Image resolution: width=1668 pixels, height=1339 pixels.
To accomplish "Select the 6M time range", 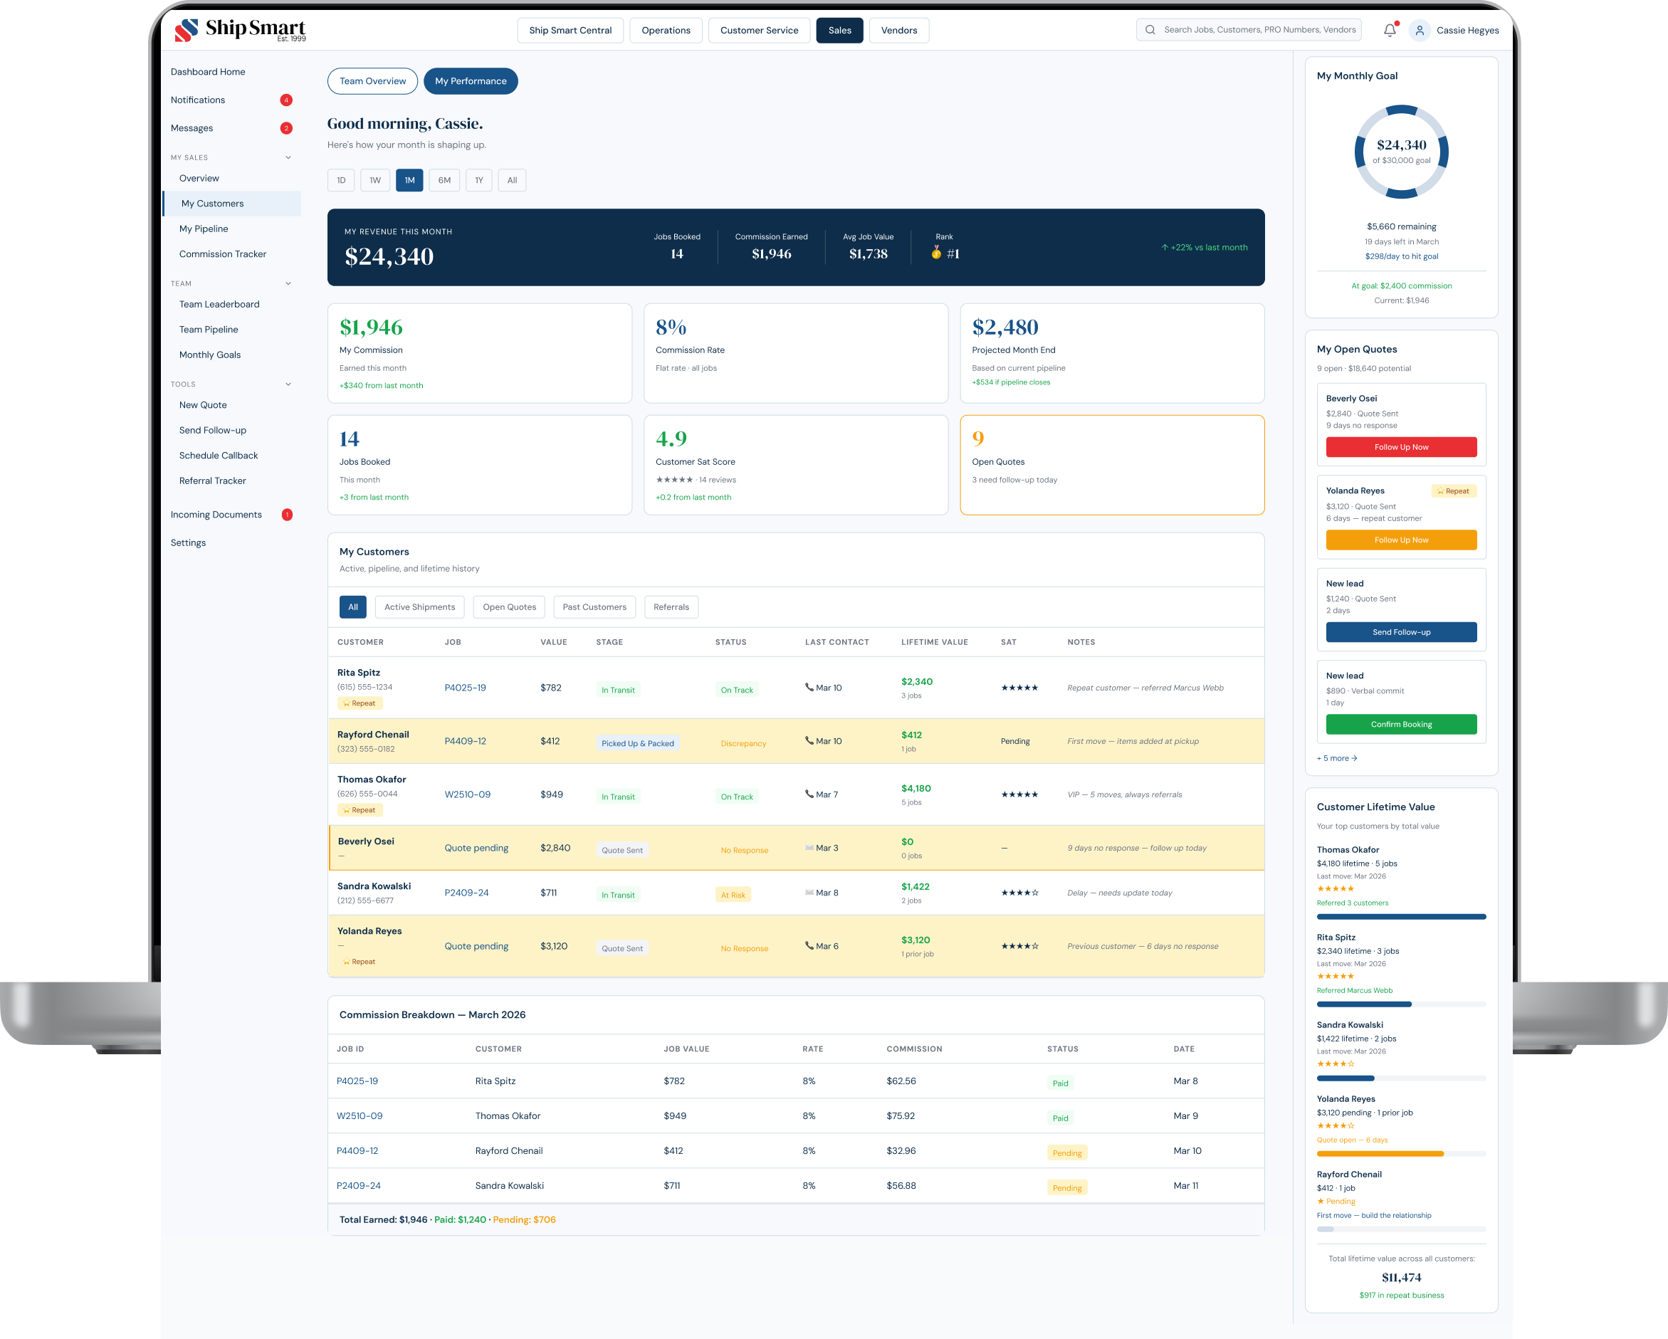I will click(444, 180).
